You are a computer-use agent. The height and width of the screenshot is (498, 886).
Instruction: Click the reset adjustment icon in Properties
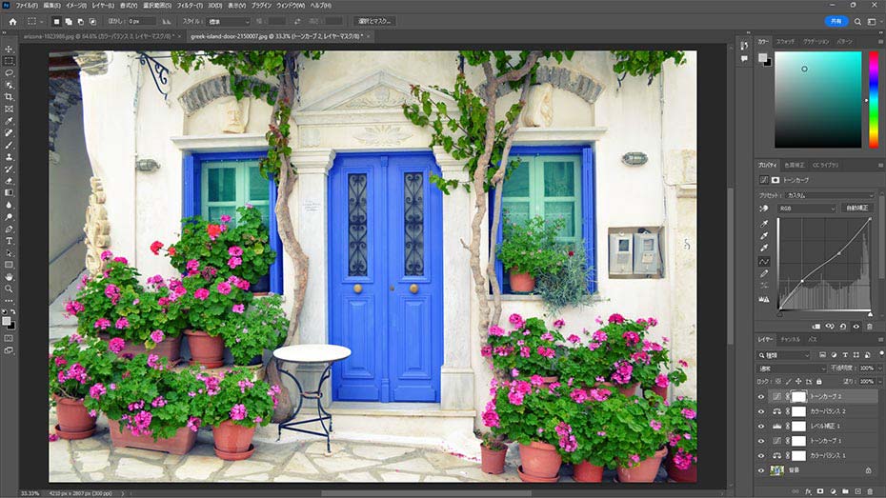(x=842, y=326)
